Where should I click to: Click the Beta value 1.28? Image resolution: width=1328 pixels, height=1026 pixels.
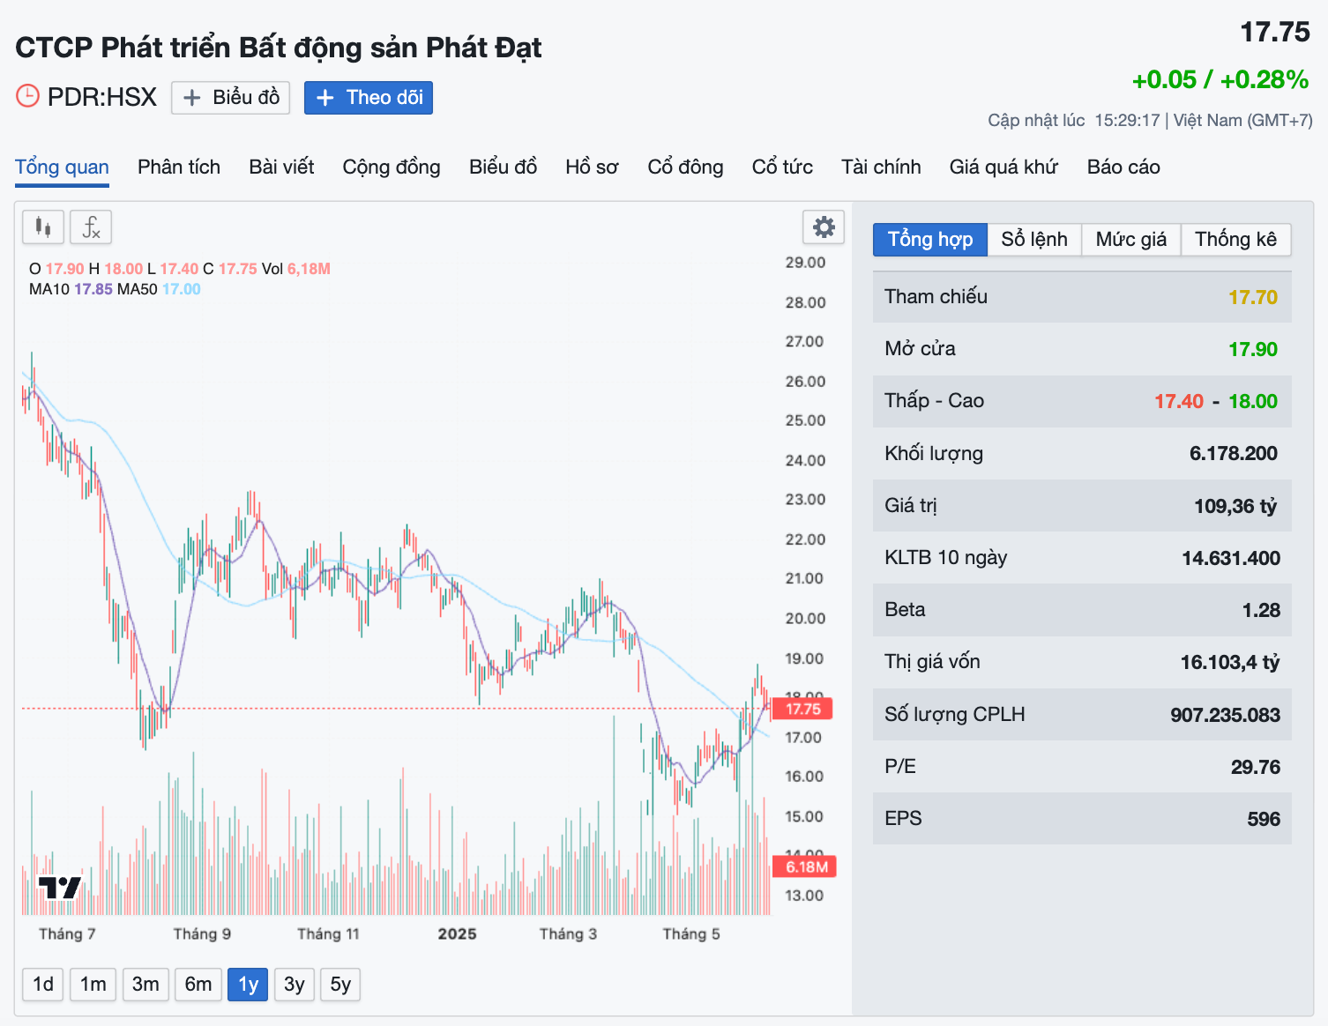point(1261,610)
